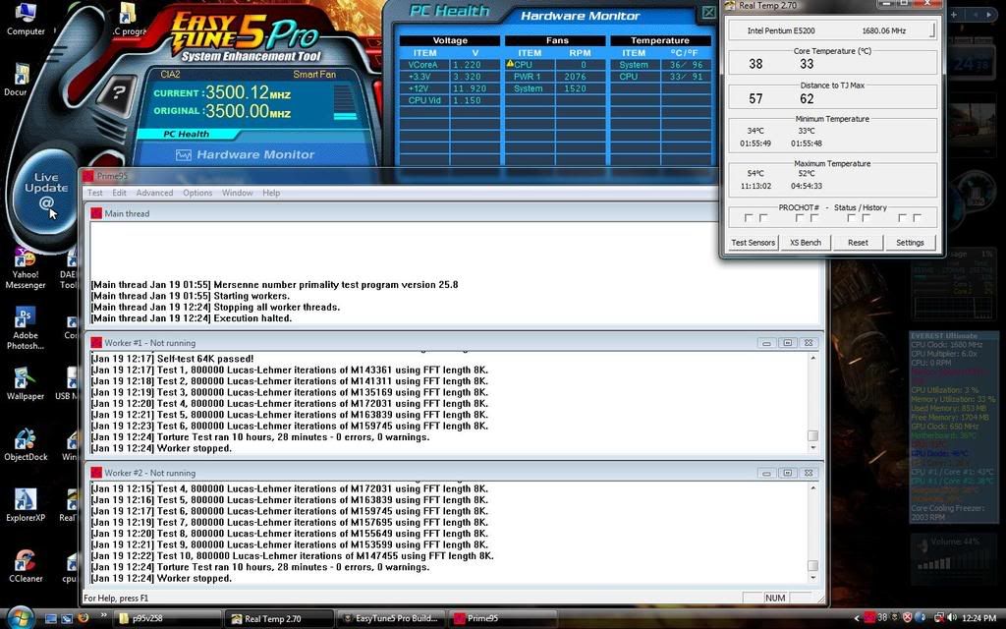The height and width of the screenshot is (629, 1006).
Task: Open the Real Temp CPU info expander button
Action: pos(931,30)
